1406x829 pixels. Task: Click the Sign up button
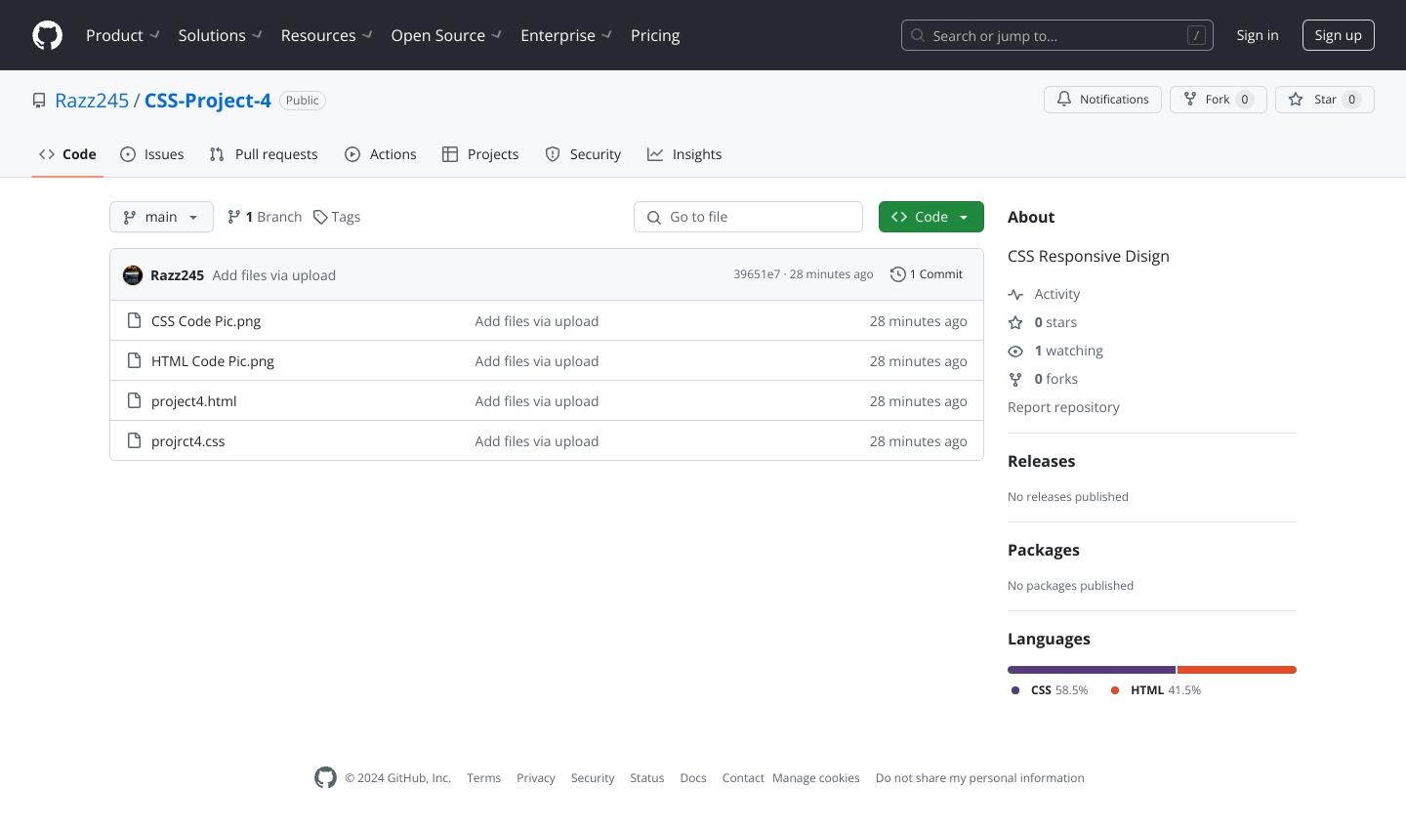point(1338,35)
